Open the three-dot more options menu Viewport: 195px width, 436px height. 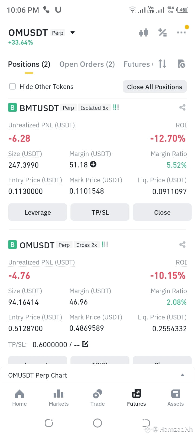[x=181, y=32]
